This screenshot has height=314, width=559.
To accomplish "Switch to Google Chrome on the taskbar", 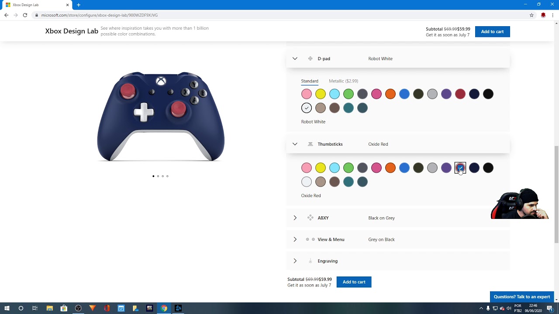I will pyautogui.click(x=164, y=308).
